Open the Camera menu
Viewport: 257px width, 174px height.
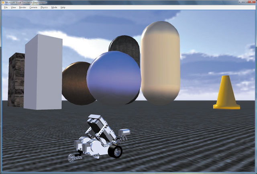coord(33,7)
